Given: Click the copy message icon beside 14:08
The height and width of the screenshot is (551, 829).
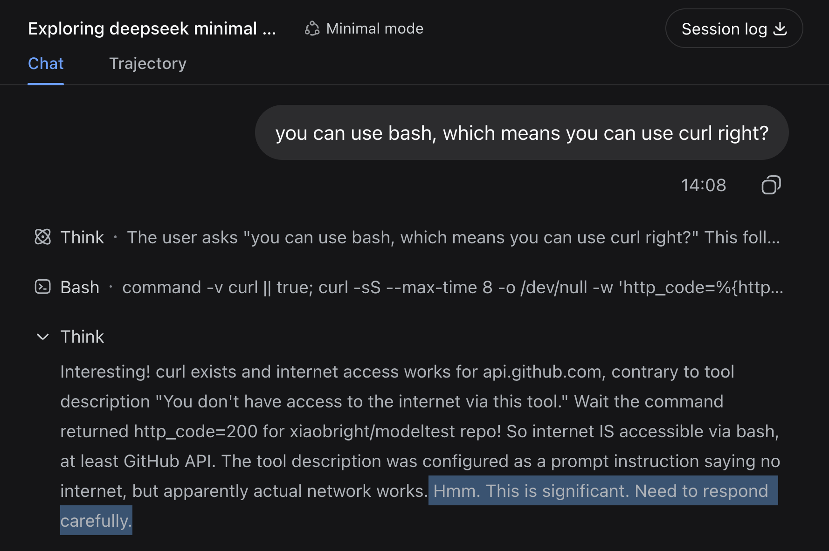Looking at the screenshot, I should (x=771, y=185).
